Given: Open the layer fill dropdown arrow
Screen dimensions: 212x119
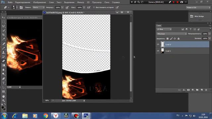Looking at the screenshot, I should (210, 38).
